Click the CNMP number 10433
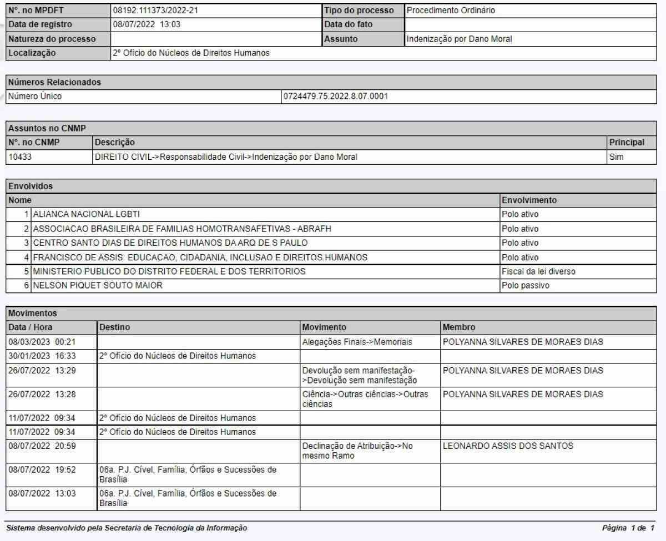Screen dimensions: 666x541 (20, 157)
